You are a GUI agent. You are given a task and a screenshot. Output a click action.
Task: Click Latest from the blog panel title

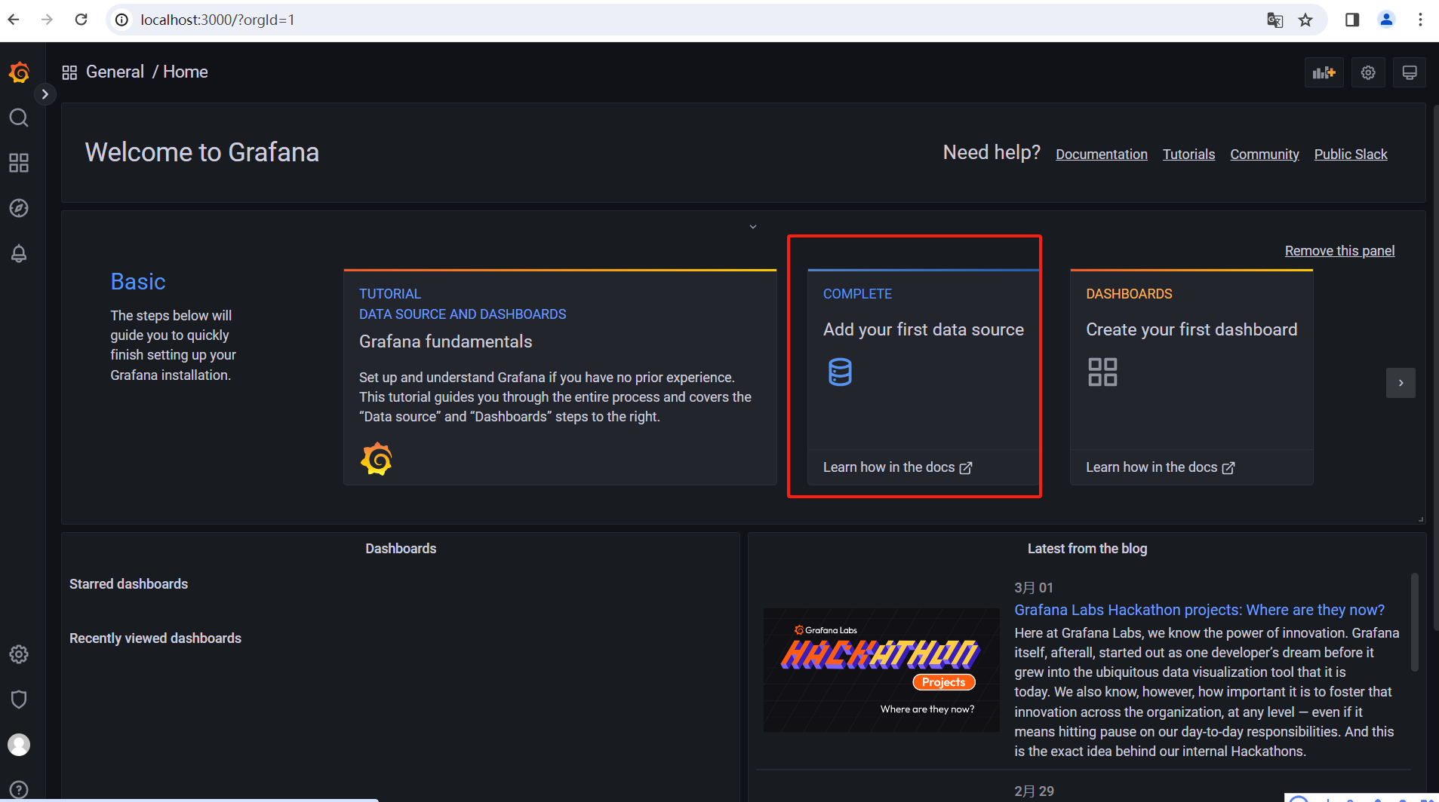tap(1087, 549)
